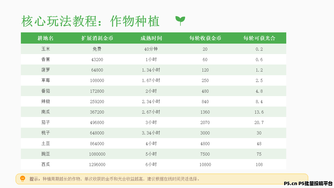This screenshot has width=334, height=188.
Task: Click the 成熟时间 column header
Action: (x=151, y=38)
